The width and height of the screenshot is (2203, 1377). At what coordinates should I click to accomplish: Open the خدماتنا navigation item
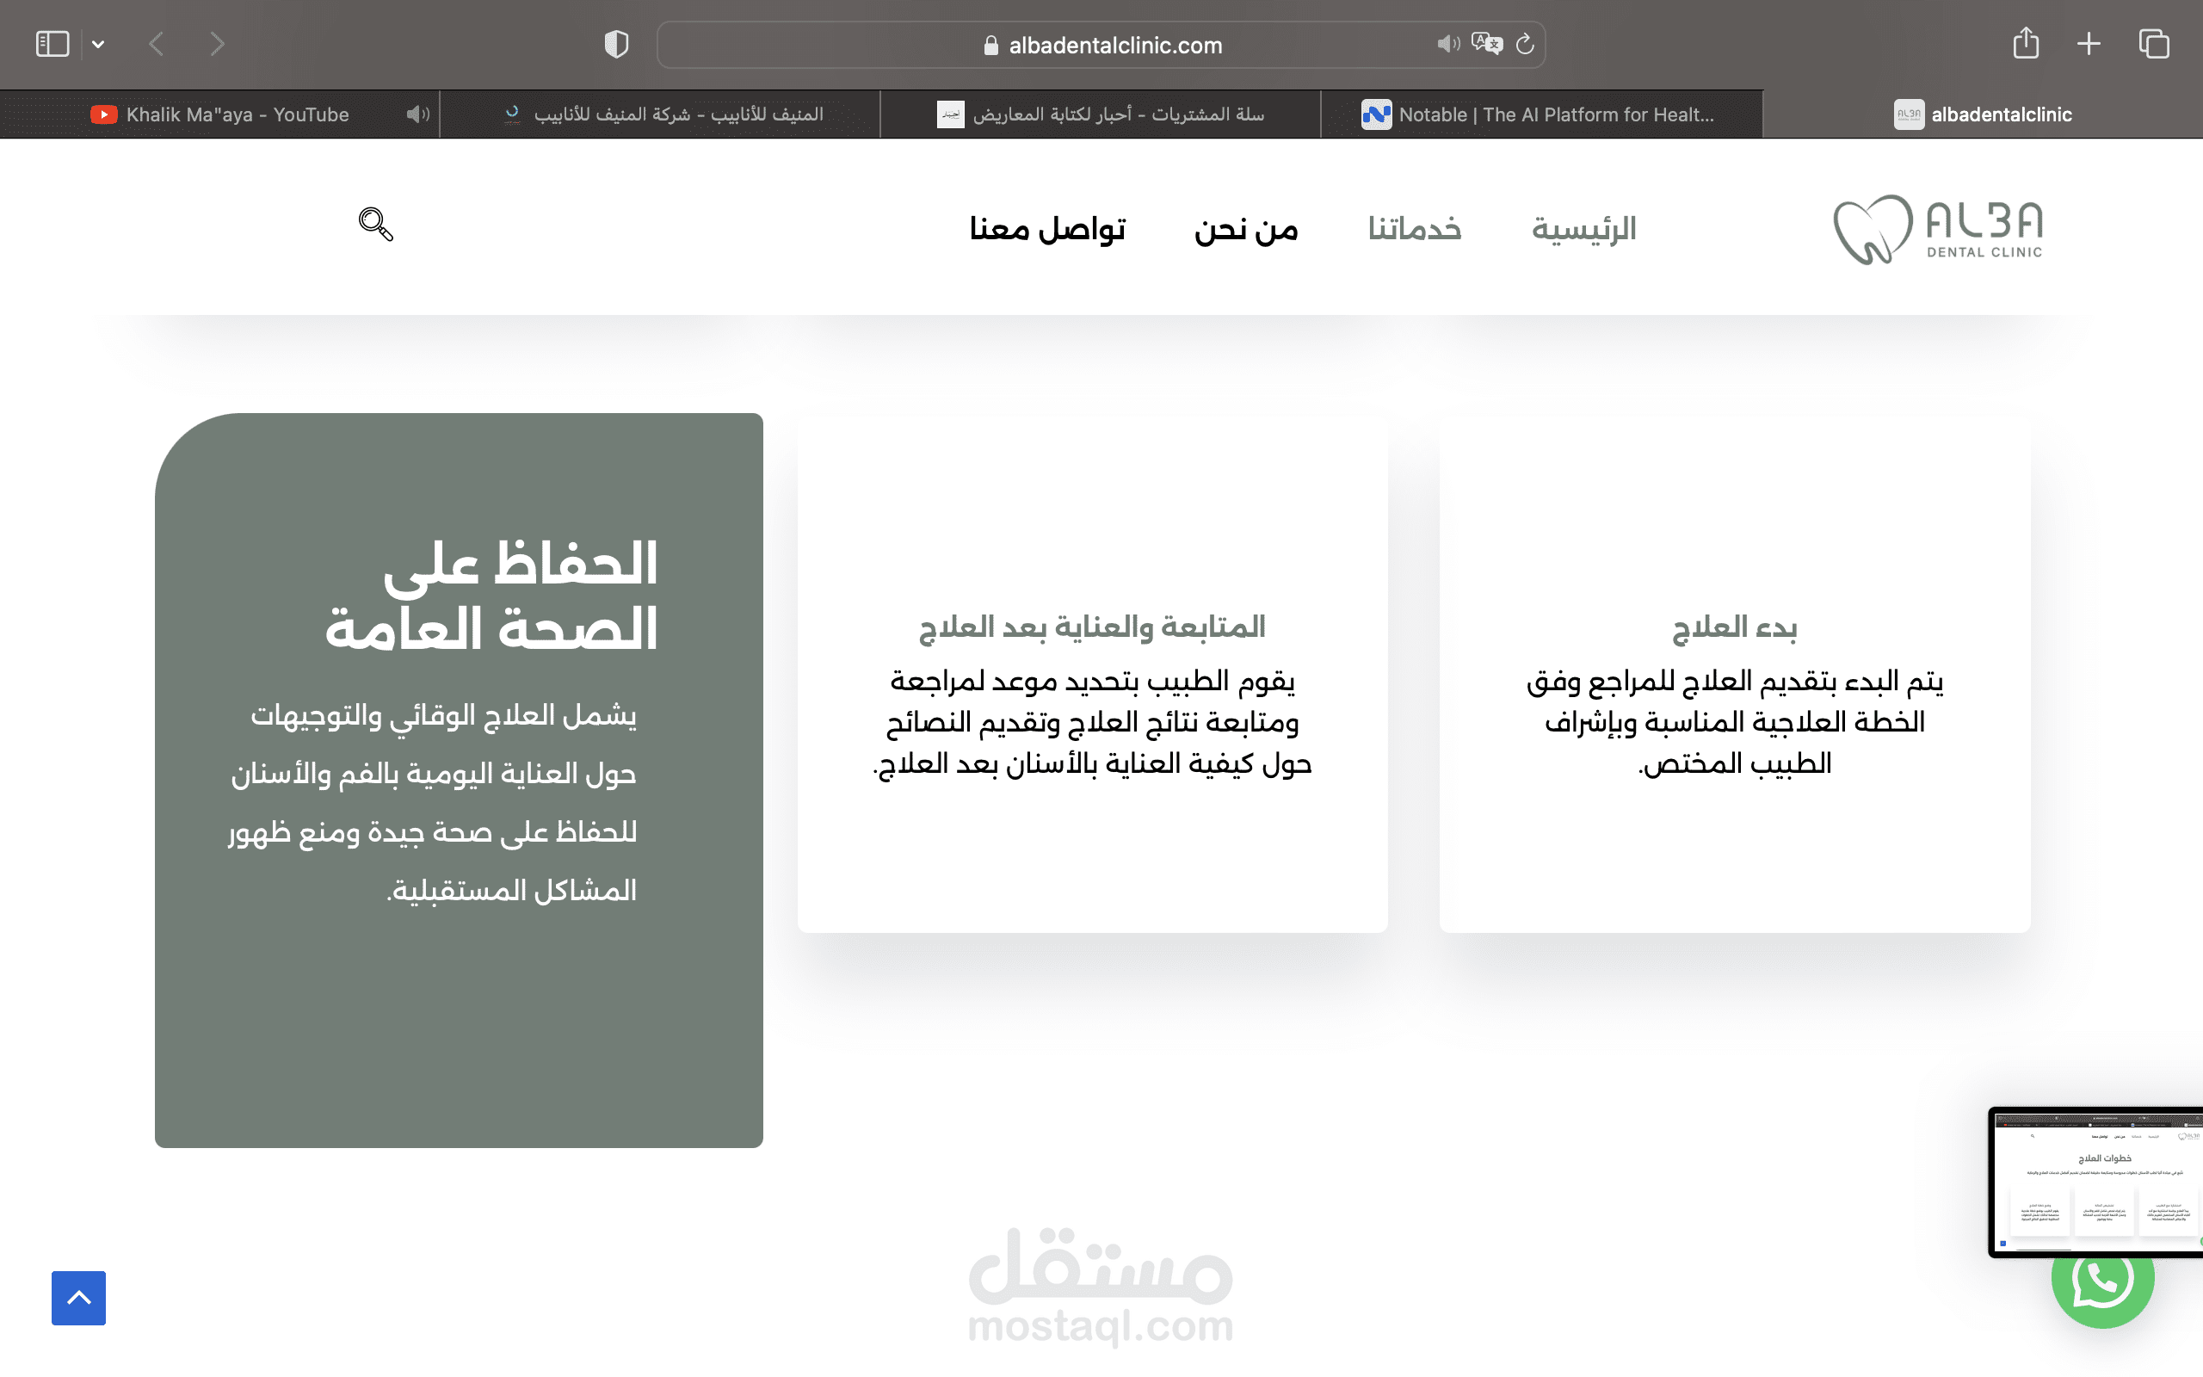(x=1414, y=229)
